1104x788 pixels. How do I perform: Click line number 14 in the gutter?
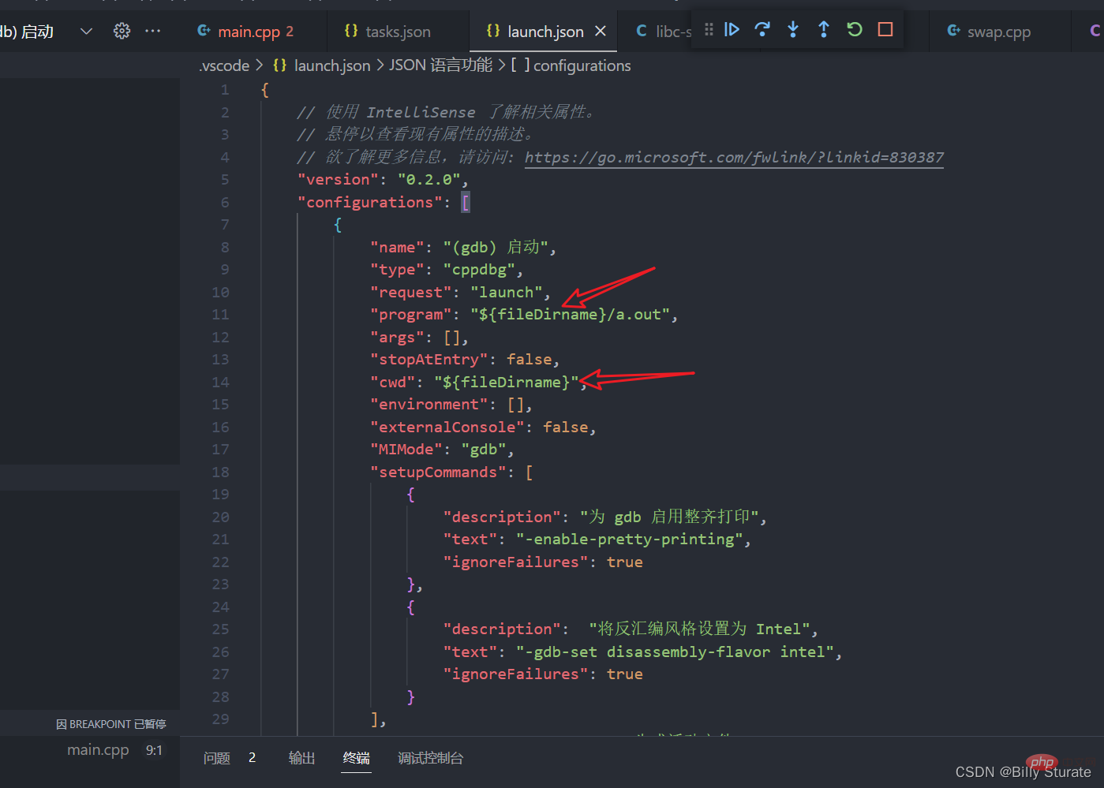click(x=220, y=382)
